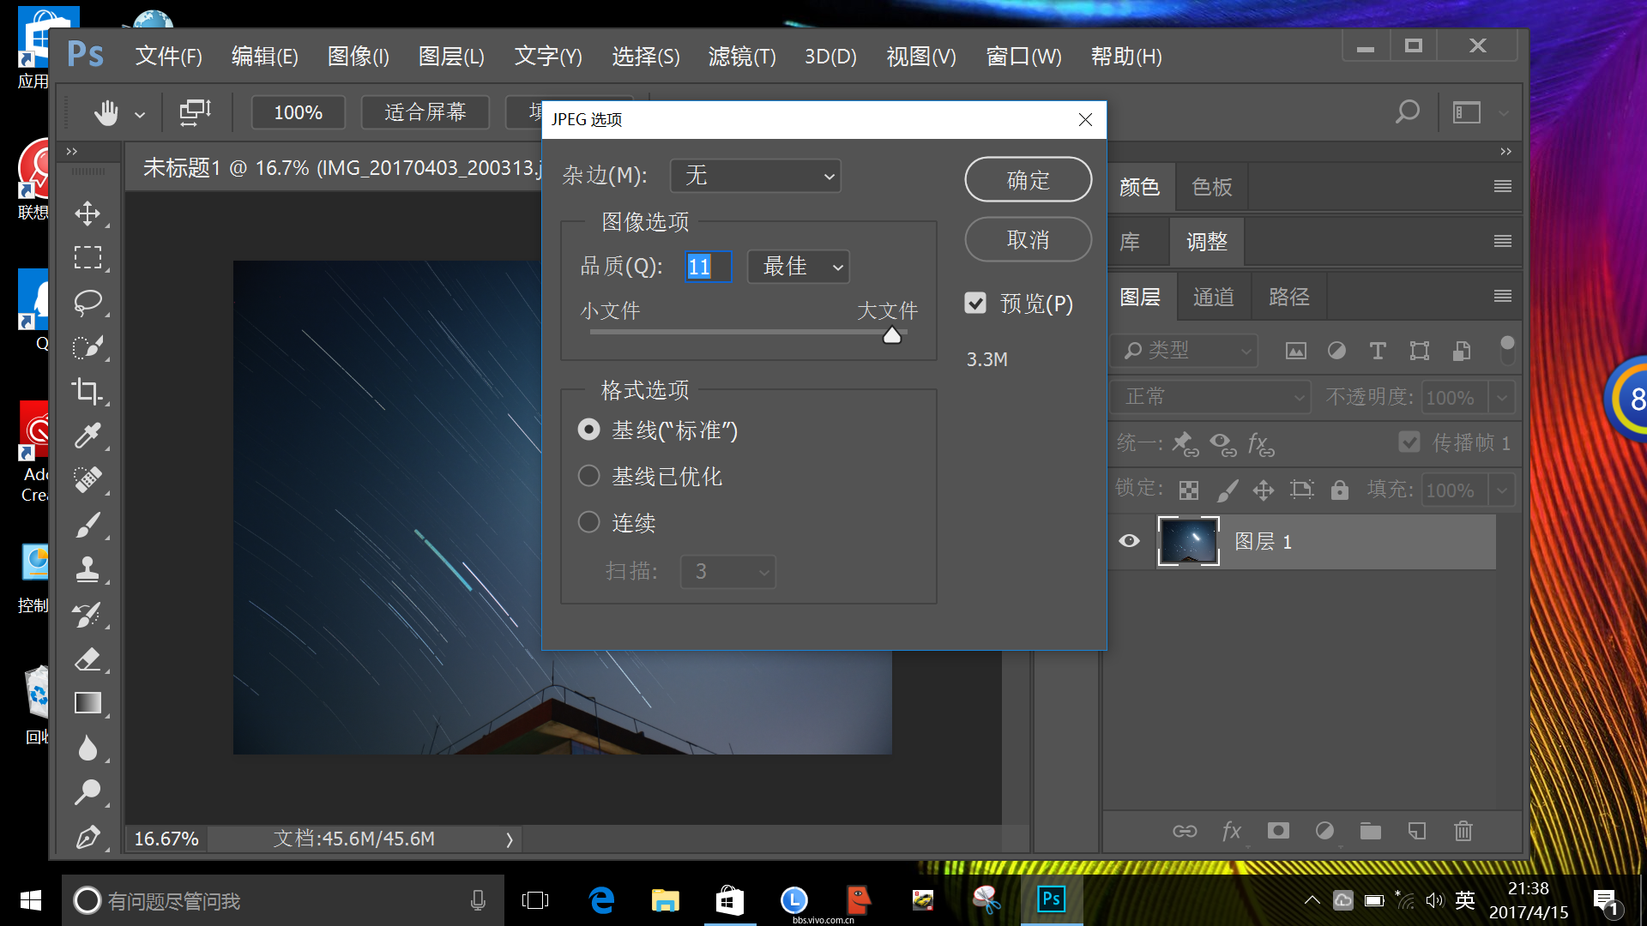Select the Crop tool
Screen dimensions: 1647x926
pos(87,392)
